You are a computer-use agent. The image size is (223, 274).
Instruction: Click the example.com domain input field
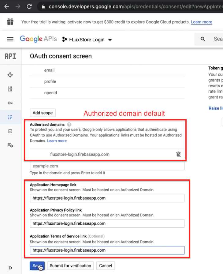coord(107,166)
